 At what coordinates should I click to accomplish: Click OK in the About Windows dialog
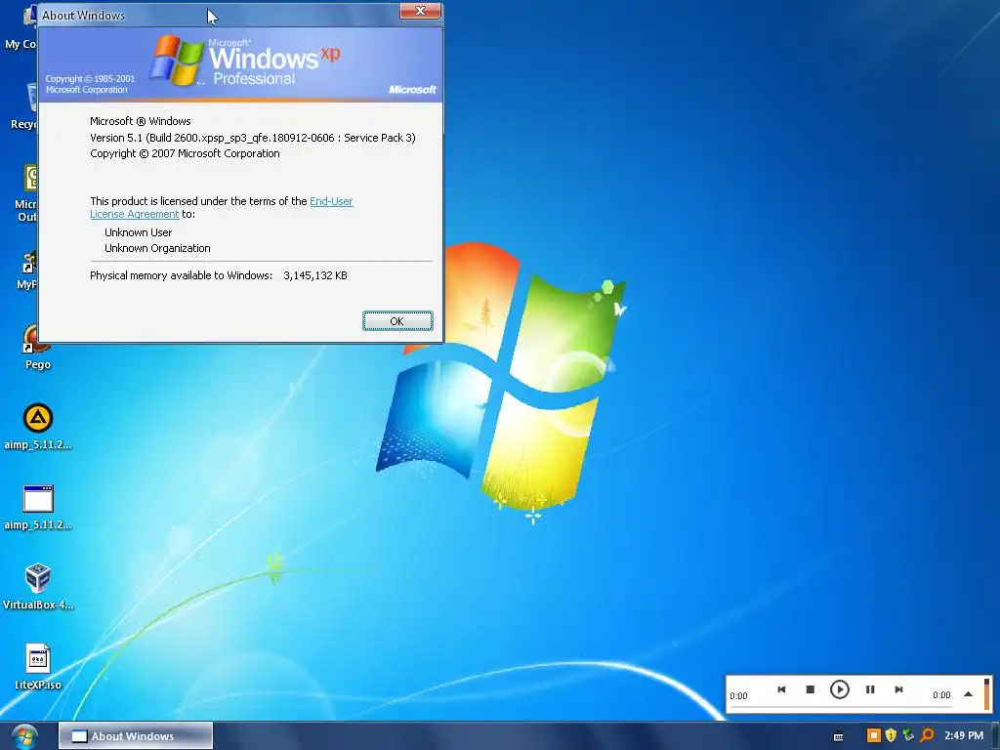(397, 320)
